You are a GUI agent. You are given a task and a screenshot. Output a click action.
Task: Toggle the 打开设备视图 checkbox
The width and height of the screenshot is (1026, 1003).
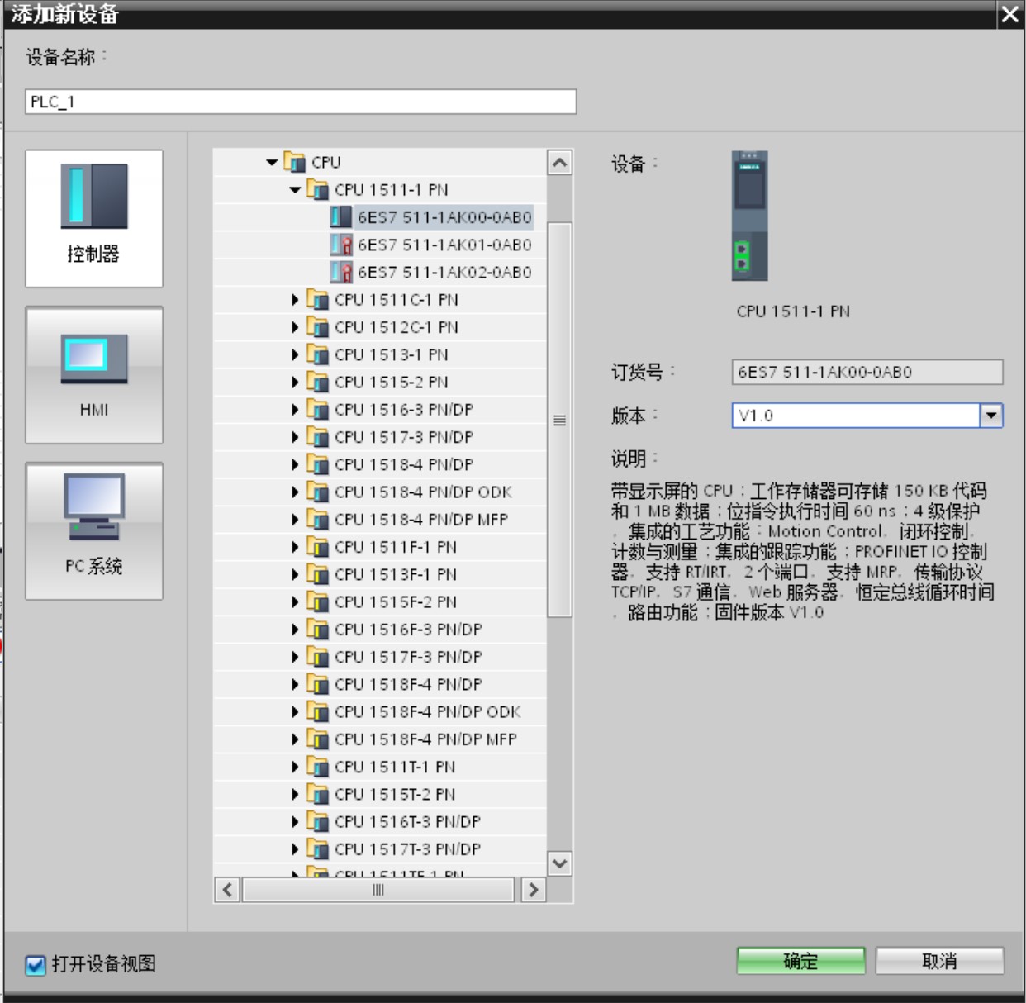click(x=36, y=964)
